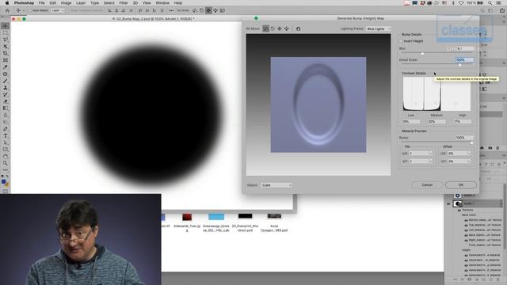The width and height of the screenshot is (507, 285).
Task: Click the Detail Scale slider handle
Action: [x=459, y=65]
